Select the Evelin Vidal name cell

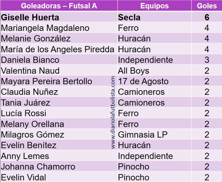tap(24, 177)
